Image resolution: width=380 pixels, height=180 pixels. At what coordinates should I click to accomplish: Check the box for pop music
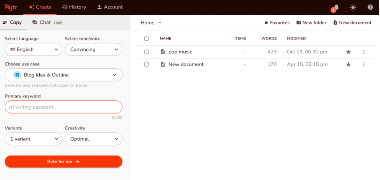click(146, 52)
